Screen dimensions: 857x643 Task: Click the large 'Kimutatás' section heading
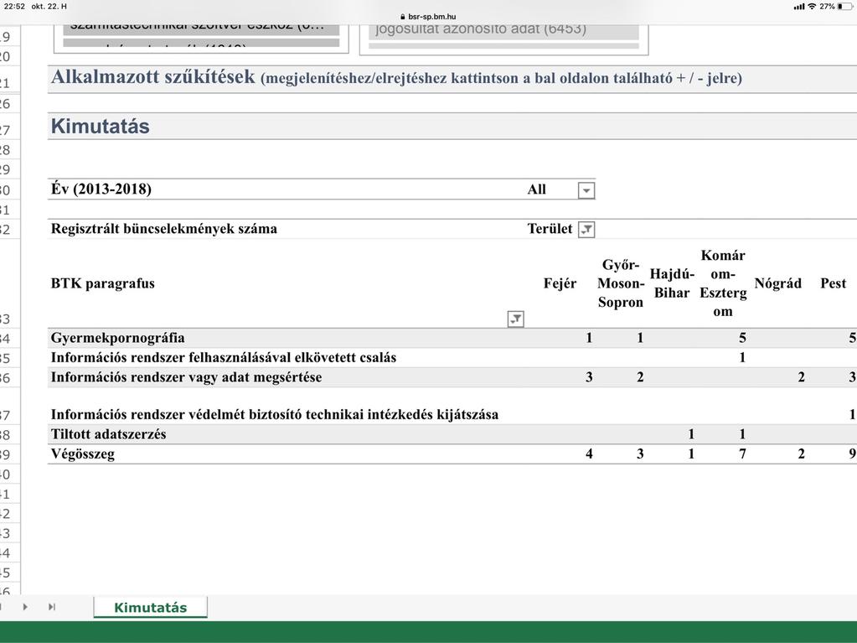click(100, 127)
